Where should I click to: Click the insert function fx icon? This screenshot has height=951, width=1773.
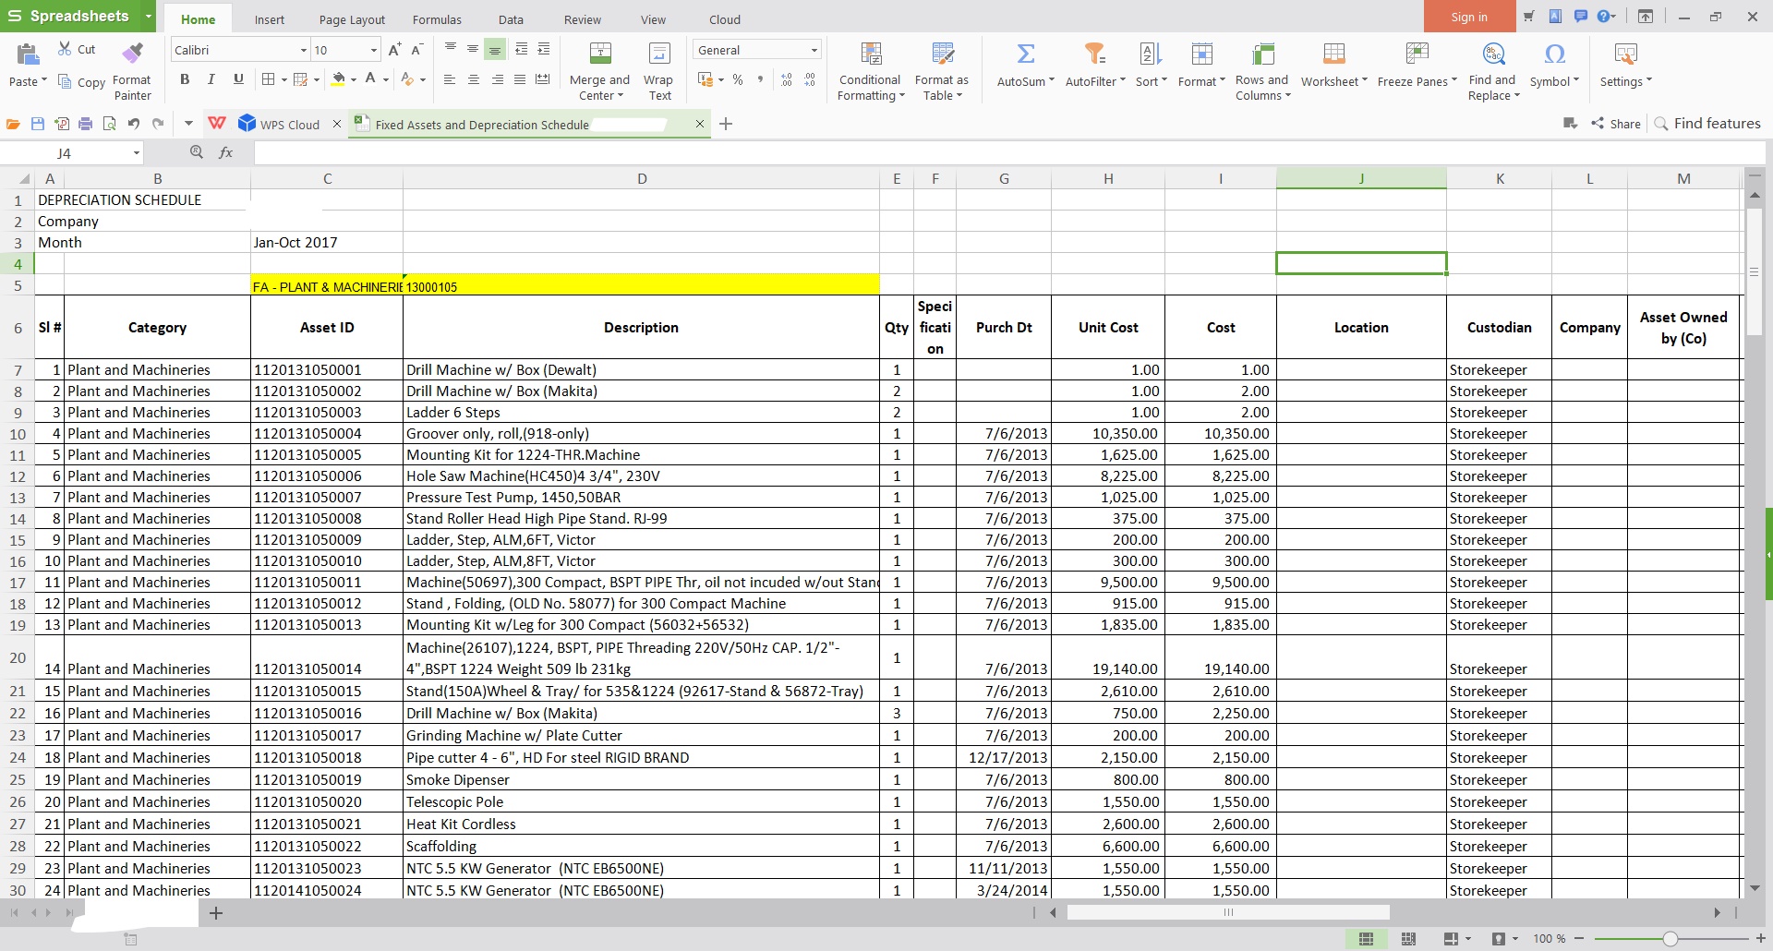pos(225,153)
